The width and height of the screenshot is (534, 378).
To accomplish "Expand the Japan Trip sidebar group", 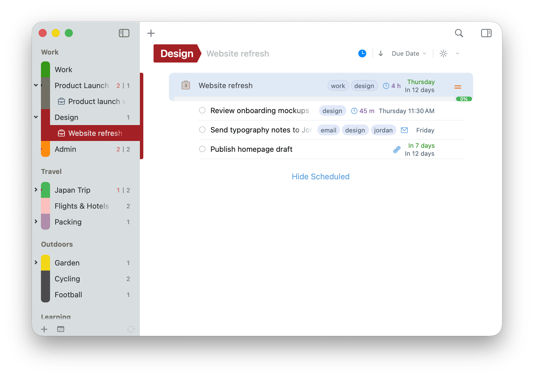I will point(36,190).
